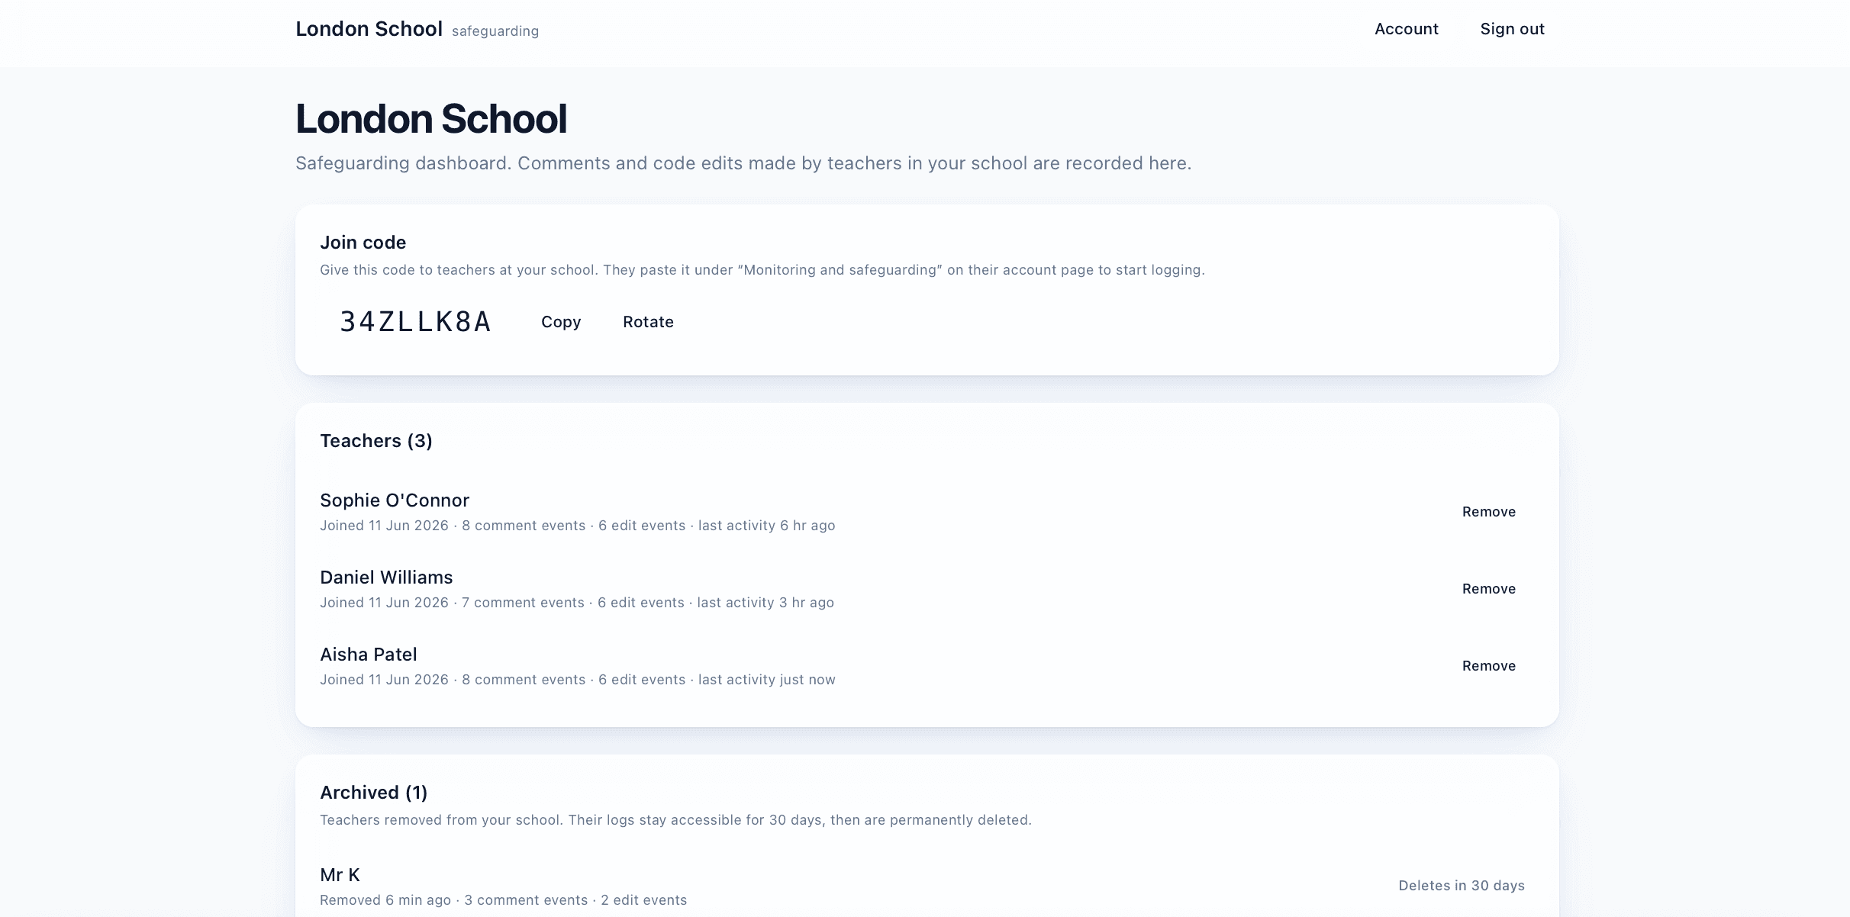Open the Account page link
1850x917 pixels.
pyautogui.click(x=1406, y=29)
